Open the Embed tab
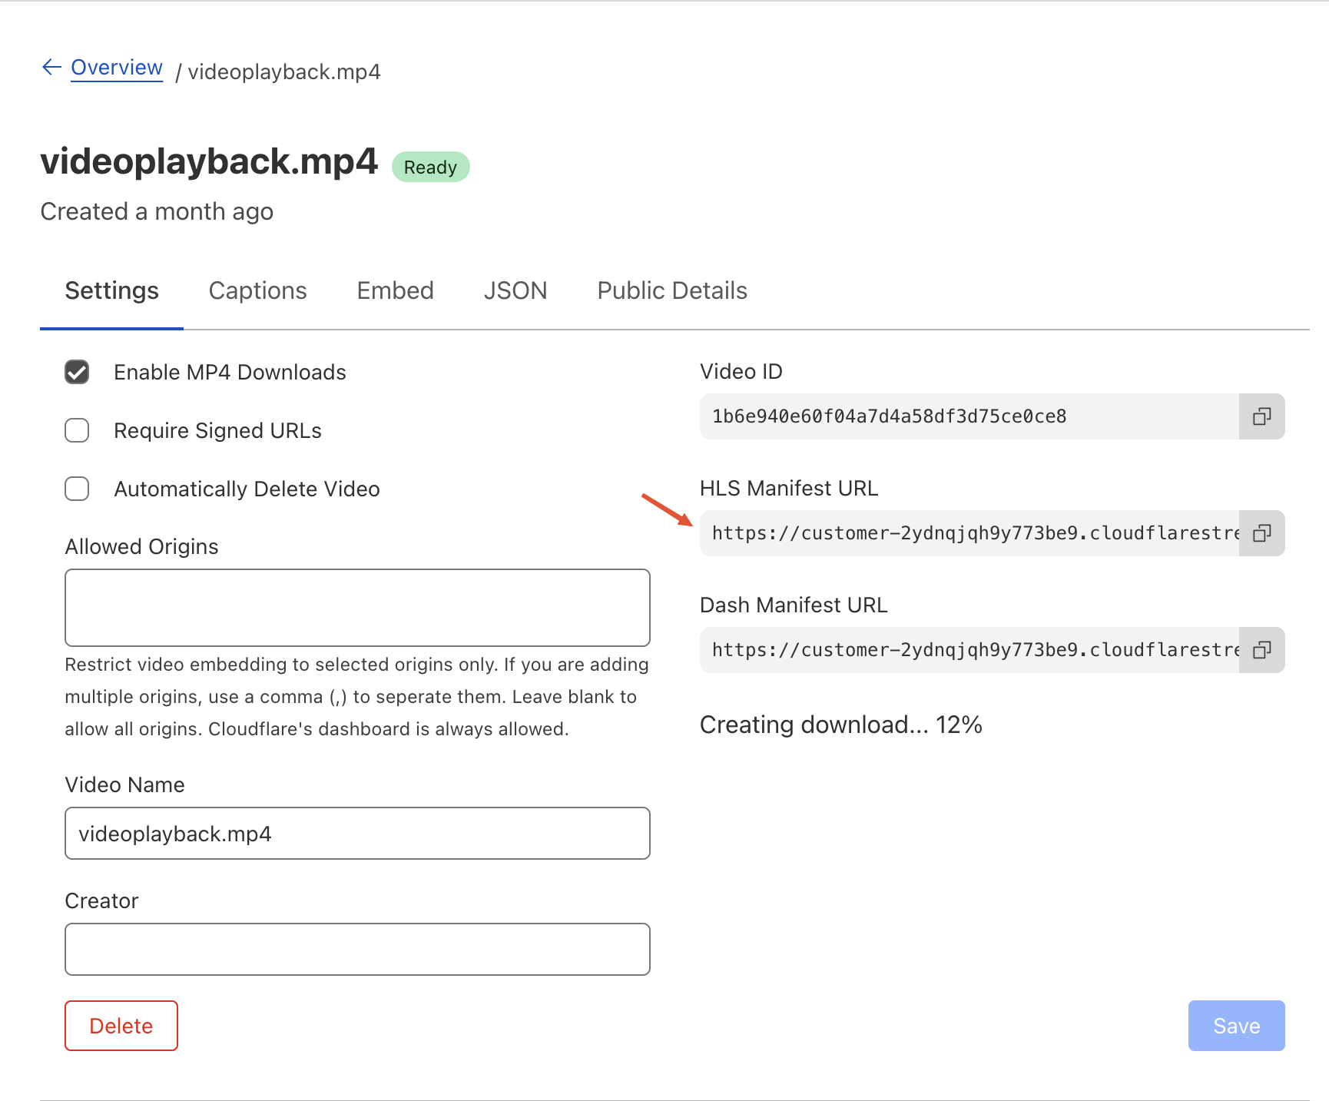Viewport: 1329px width, 1101px height. pos(395,291)
